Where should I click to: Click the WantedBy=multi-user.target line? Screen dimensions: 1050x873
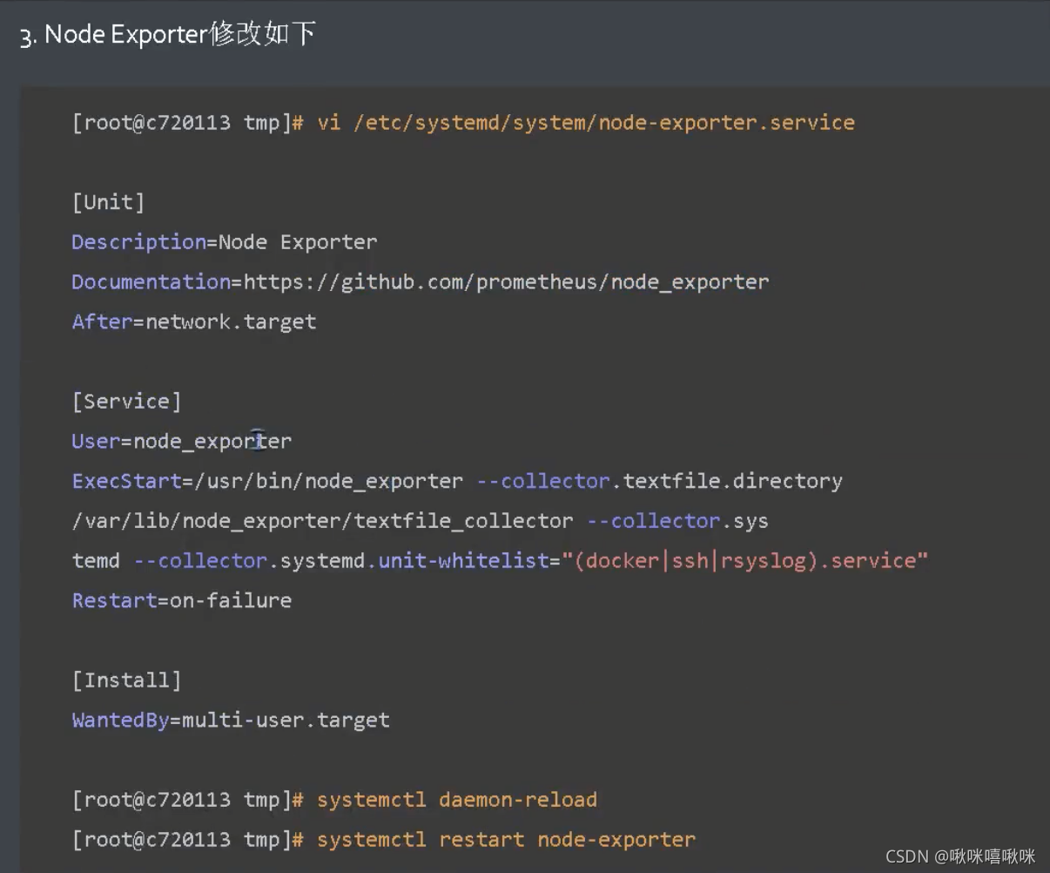[231, 721]
